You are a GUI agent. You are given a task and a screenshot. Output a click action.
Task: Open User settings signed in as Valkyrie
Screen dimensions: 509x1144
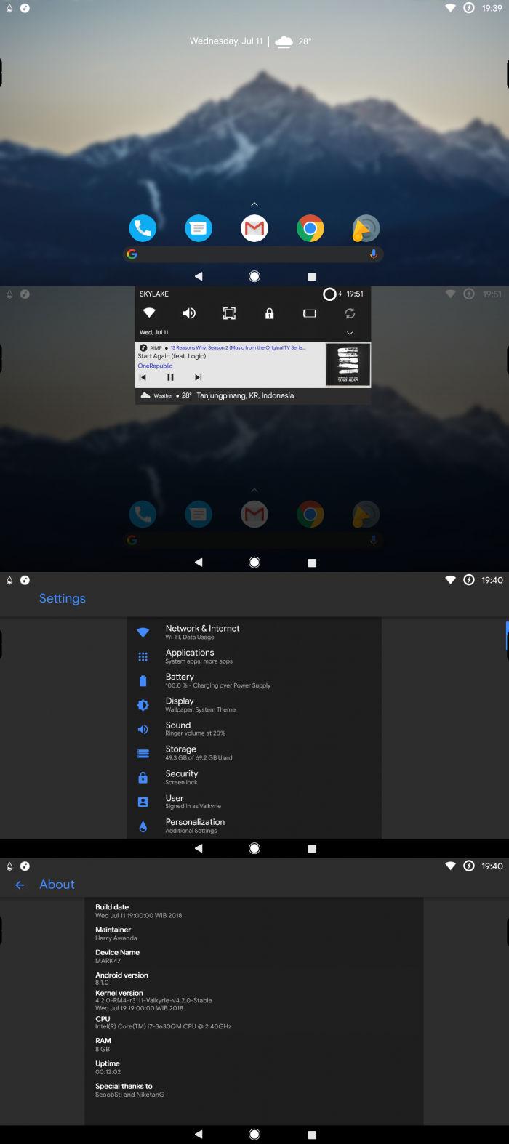coord(254,801)
